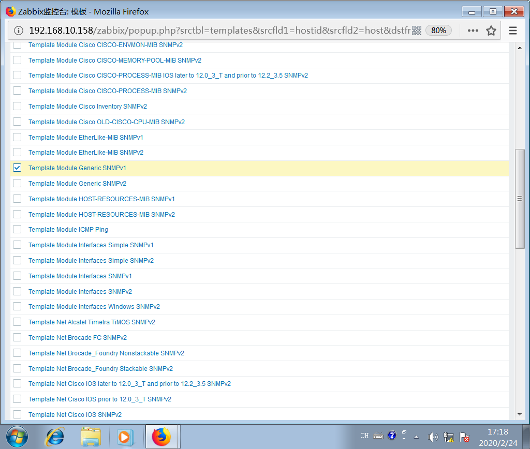Check Template Module EtherLike-MIB SNMPv1 box

17,137
